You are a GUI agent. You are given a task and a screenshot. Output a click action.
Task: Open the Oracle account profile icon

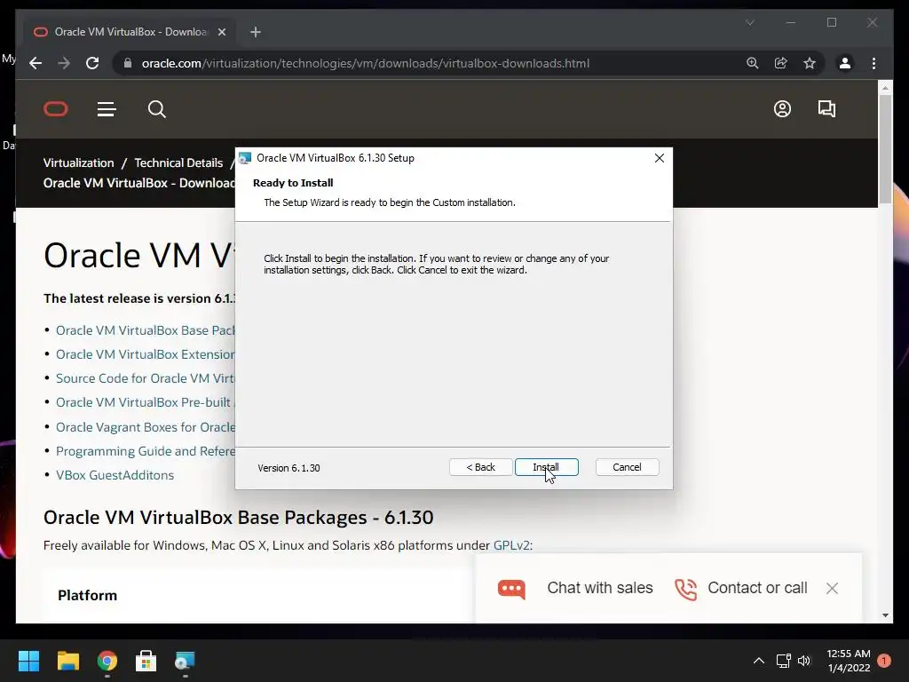(782, 109)
